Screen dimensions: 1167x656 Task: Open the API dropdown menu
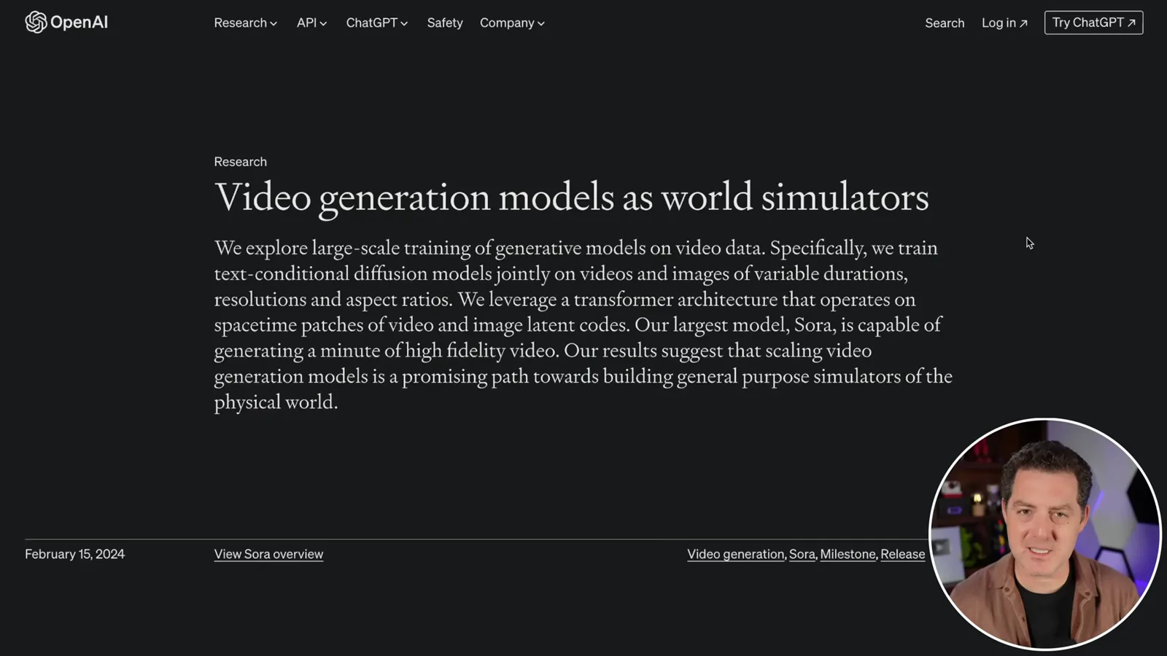(x=311, y=23)
